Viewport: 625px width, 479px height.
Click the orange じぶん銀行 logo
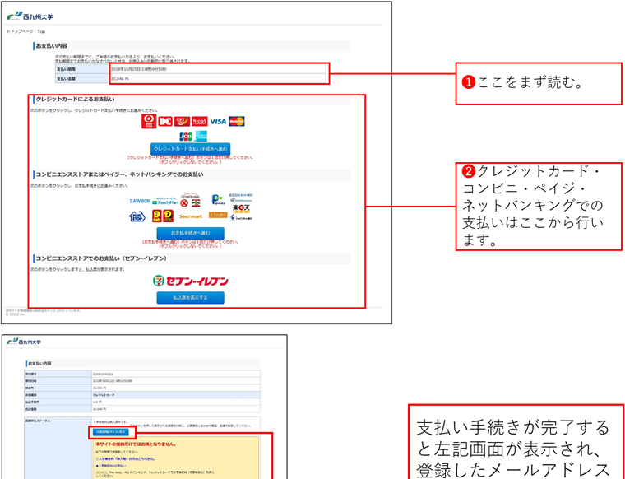tap(218, 216)
